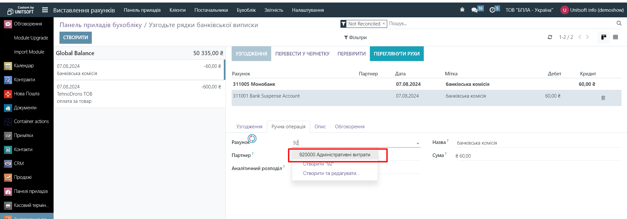This screenshot has height=219, width=627.
Task: Select the TehnoDrons ТОВ statement line
Action: coord(139,94)
